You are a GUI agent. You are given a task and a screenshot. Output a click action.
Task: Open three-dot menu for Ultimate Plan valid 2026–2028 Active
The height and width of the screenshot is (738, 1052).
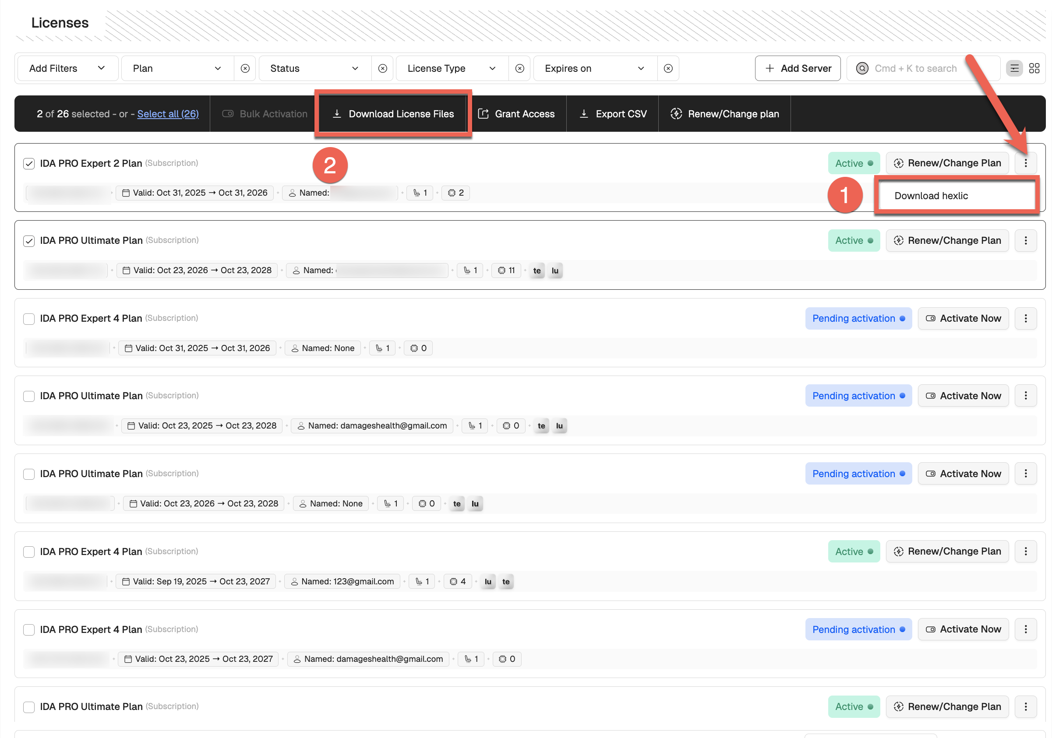point(1025,240)
